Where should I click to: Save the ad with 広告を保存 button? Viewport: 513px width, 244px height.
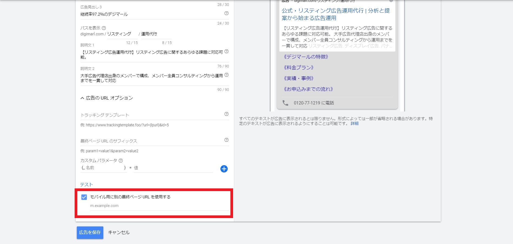(x=90, y=232)
